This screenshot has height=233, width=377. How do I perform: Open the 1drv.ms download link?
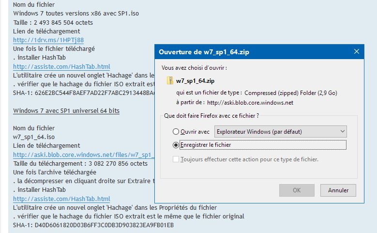[x=48, y=40]
